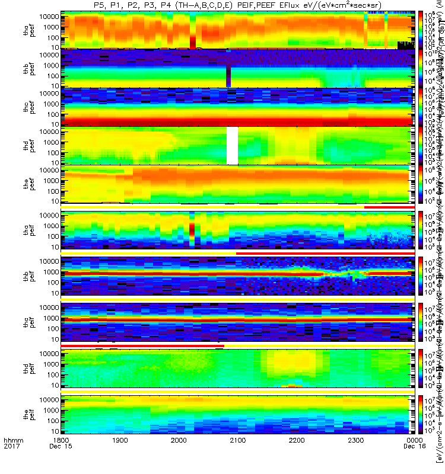The height and width of the screenshot is (474, 445).
Task: Select the 'the peef' panel label
Action: [29, 184]
